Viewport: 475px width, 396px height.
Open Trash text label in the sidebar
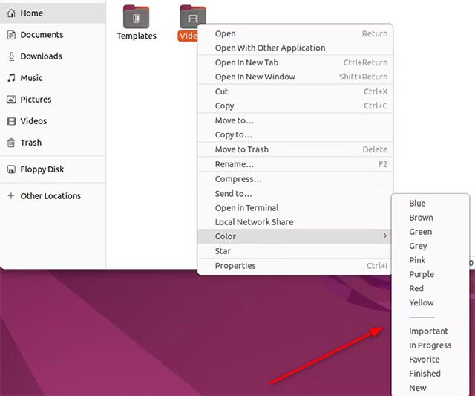(31, 143)
